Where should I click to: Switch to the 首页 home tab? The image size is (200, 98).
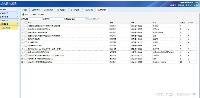click(25, 10)
